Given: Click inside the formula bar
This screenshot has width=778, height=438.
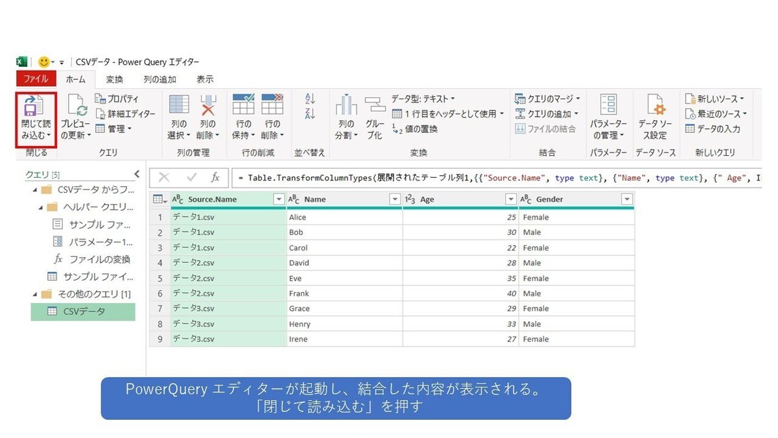Looking at the screenshot, I should pos(454,176).
